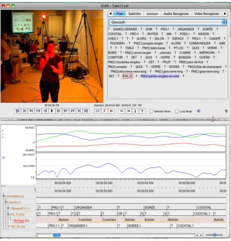Step forward one frame
Image resolution: width=231 pixels, height=241 pixels.
pos(66,111)
